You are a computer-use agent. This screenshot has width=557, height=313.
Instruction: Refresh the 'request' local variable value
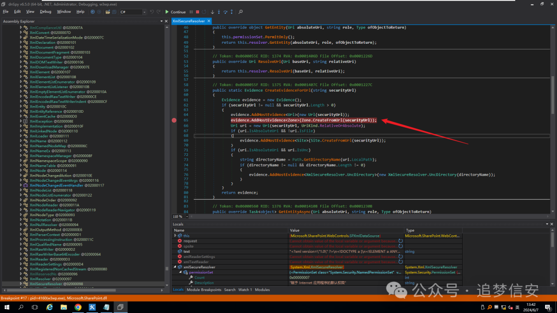[x=400, y=241]
